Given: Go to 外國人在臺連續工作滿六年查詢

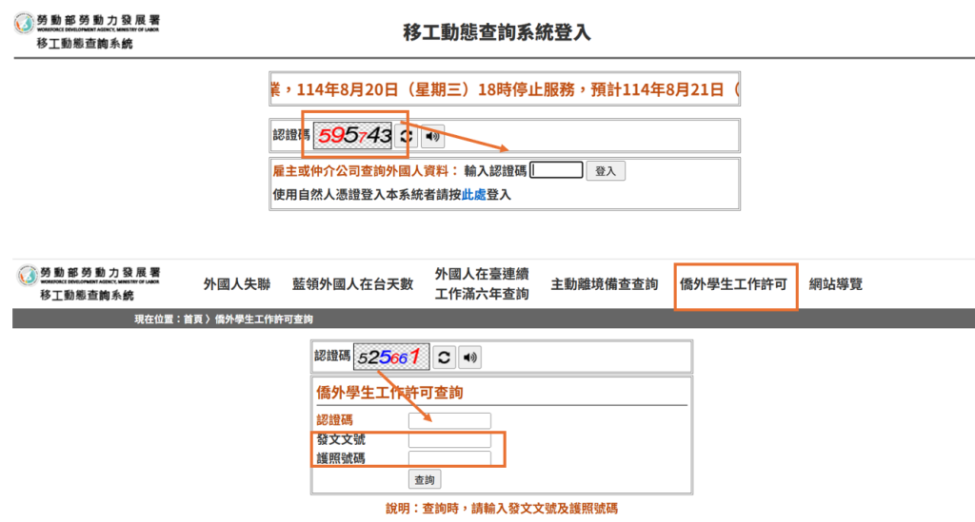Looking at the screenshot, I should point(482,284).
